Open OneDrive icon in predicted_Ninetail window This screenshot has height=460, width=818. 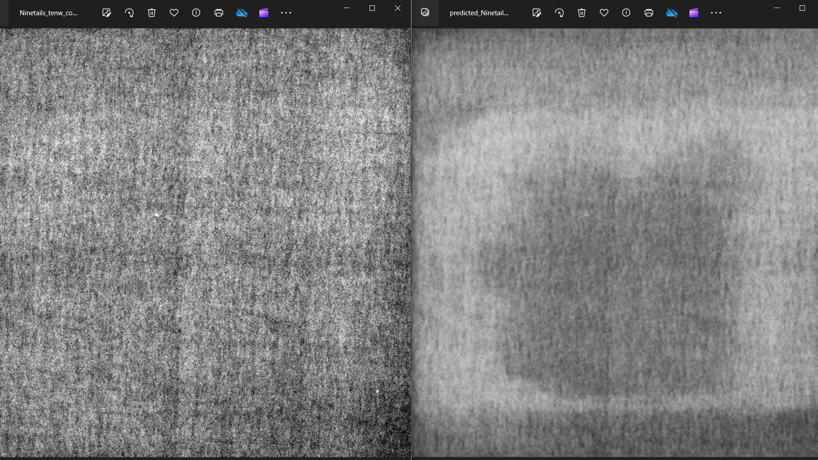click(x=672, y=13)
